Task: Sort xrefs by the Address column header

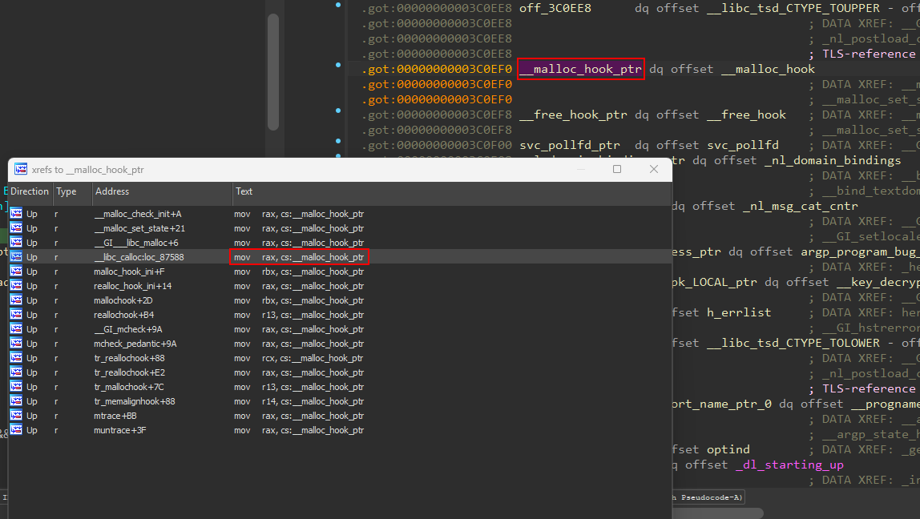Action: (112, 191)
